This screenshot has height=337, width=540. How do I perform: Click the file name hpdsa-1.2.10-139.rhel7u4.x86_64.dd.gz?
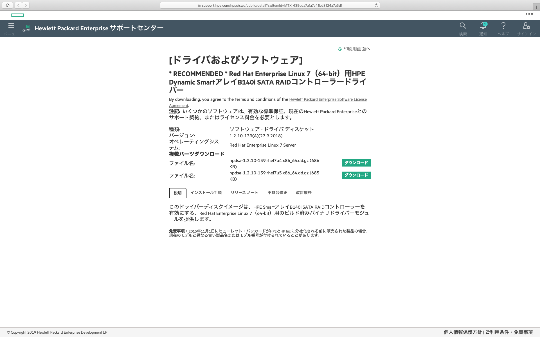[x=269, y=161]
